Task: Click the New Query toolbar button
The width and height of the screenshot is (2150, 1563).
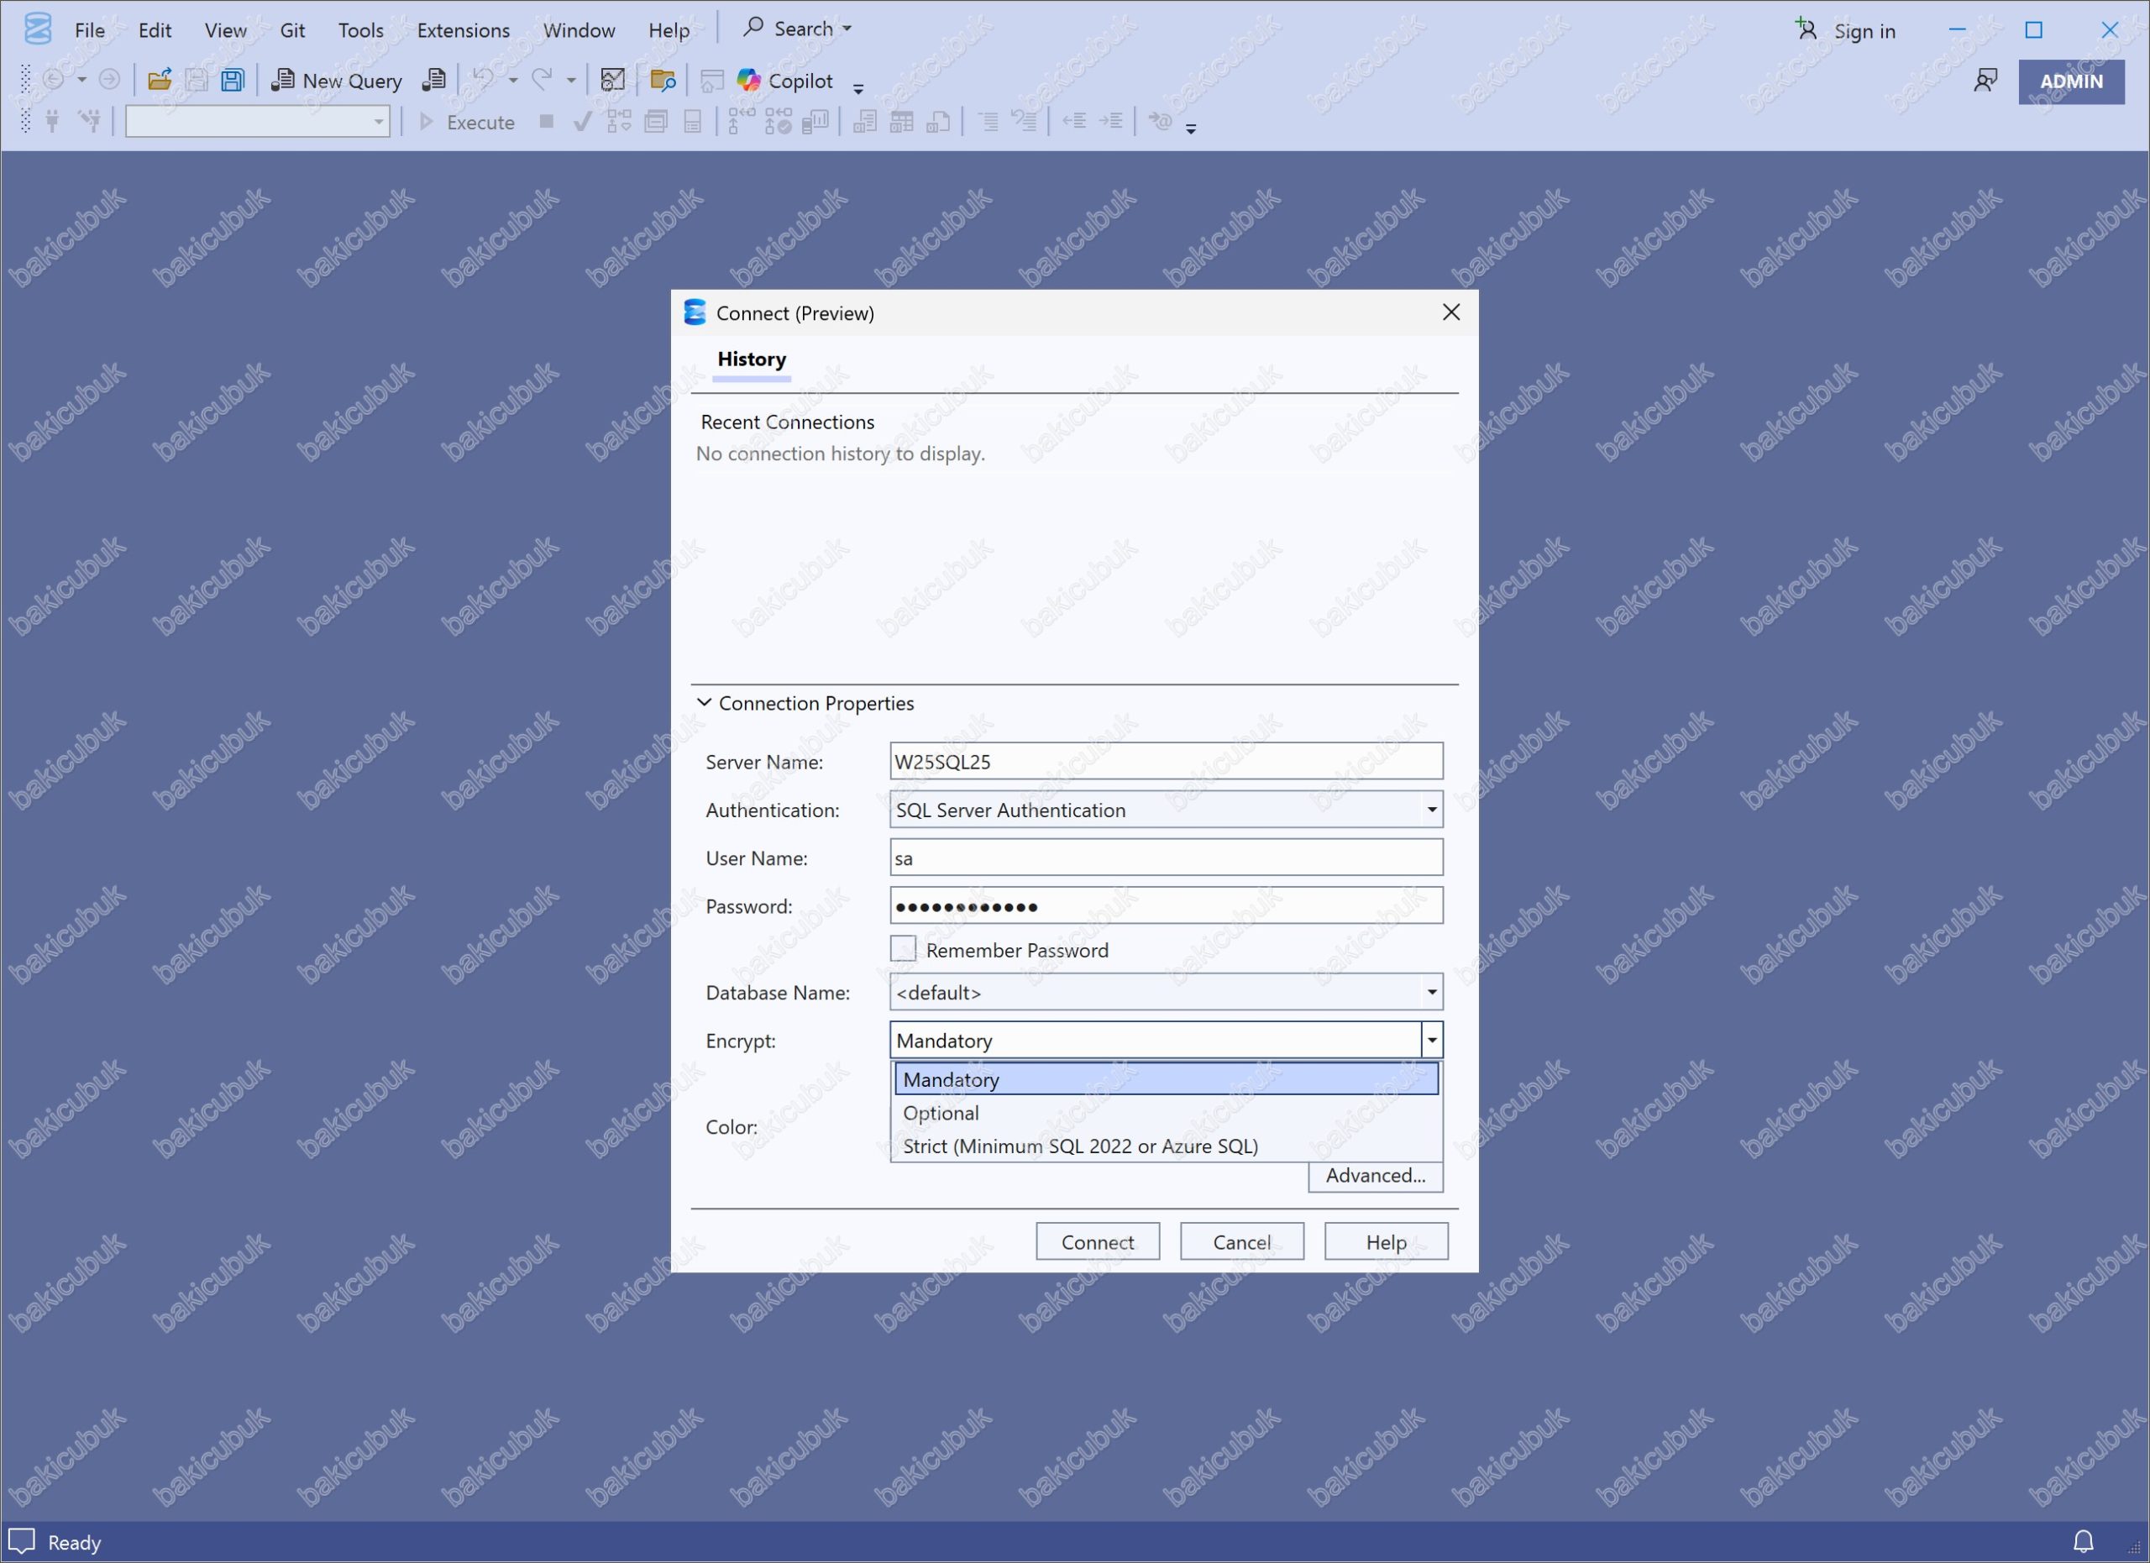Action: click(337, 81)
